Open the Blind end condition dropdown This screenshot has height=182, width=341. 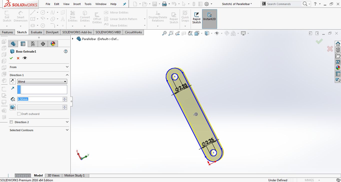pos(42,82)
